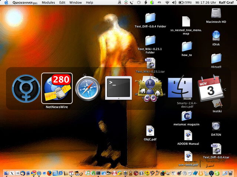Open Terminal icon in the Dock
237x177 pixels.
click(x=98, y=173)
